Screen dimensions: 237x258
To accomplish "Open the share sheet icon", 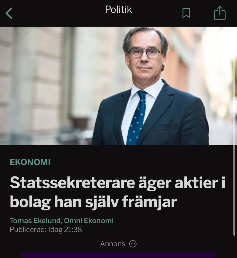I will 220,13.
